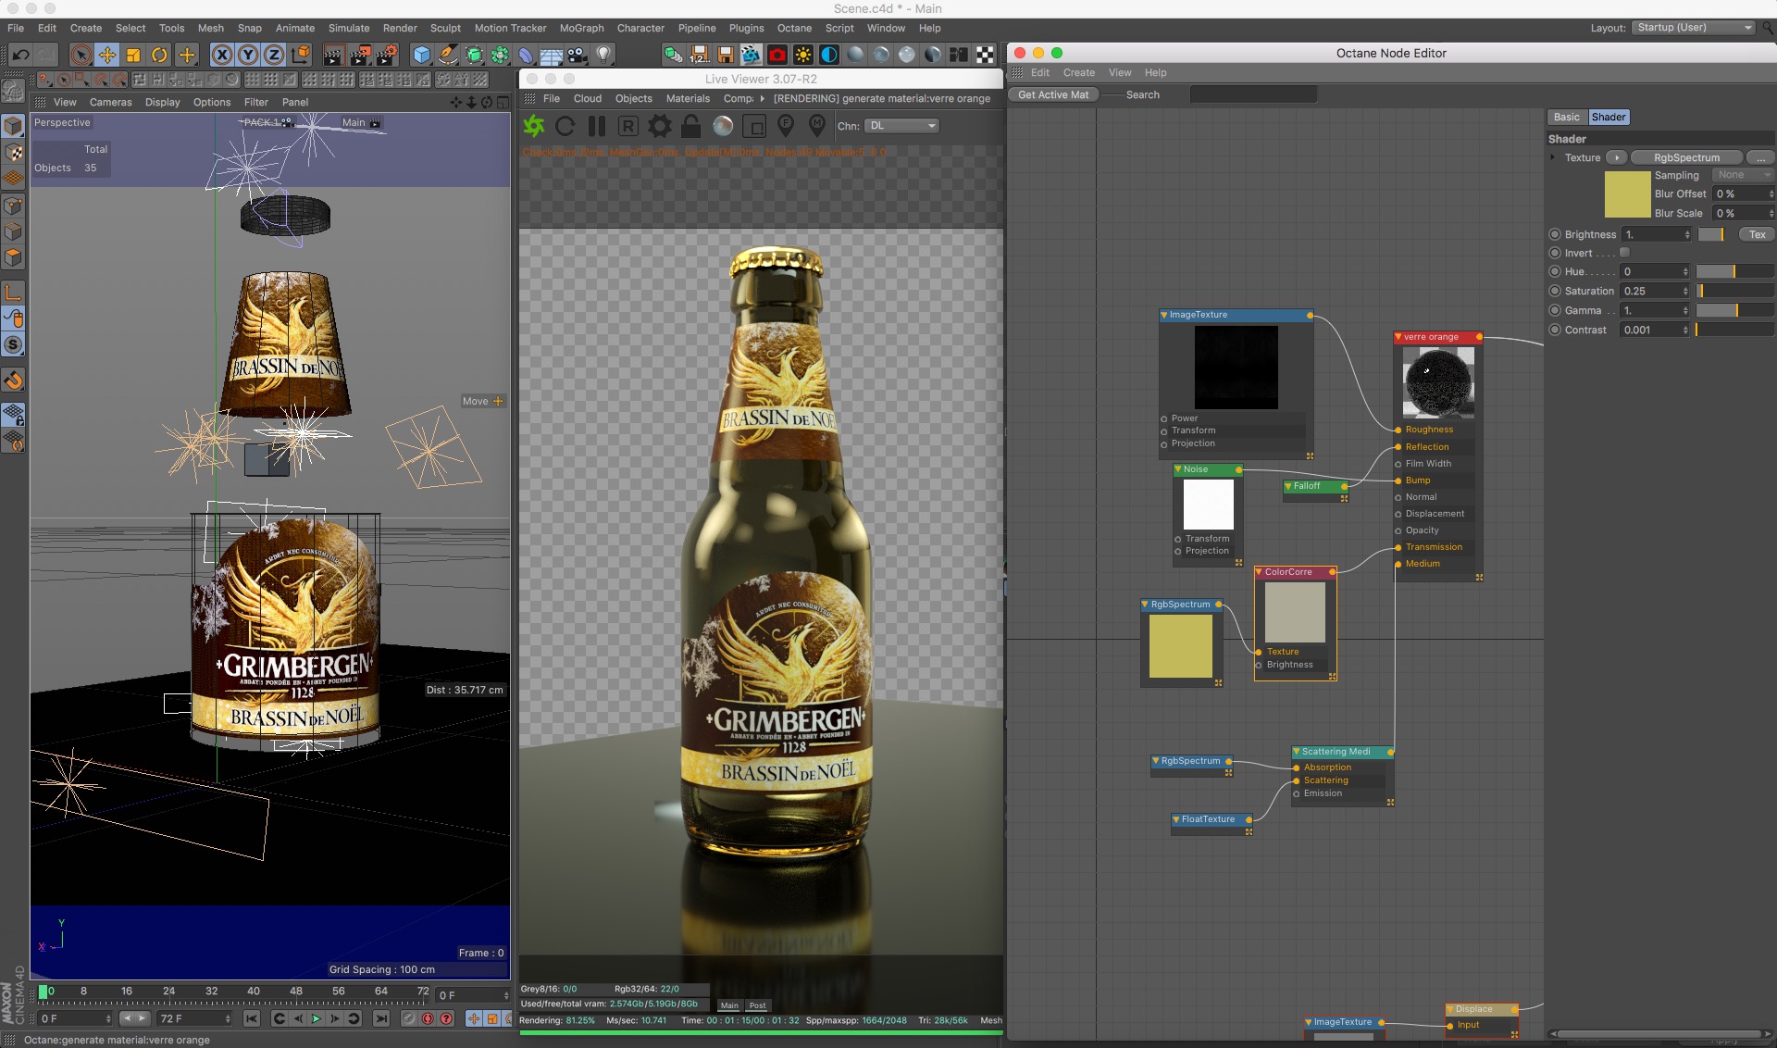Image resolution: width=1777 pixels, height=1048 pixels.
Task: Expand the Sampling None dropdown
Action: coord(1741,175)
